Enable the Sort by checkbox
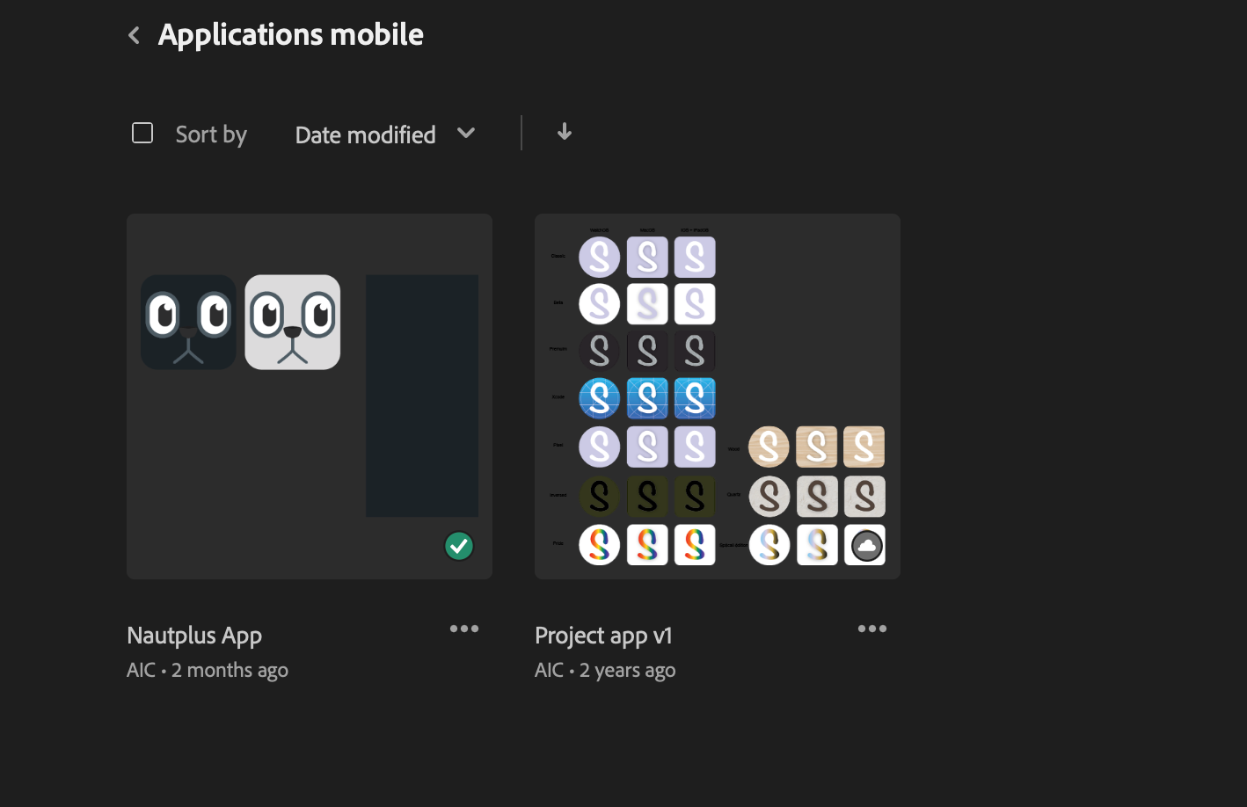This screenshot has width=1247, height=807. pyautogui.click(x=142, y=132)
